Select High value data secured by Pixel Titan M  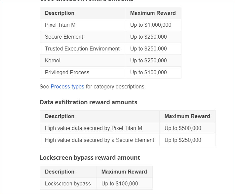pyautogui.click(x=94, y=128)
